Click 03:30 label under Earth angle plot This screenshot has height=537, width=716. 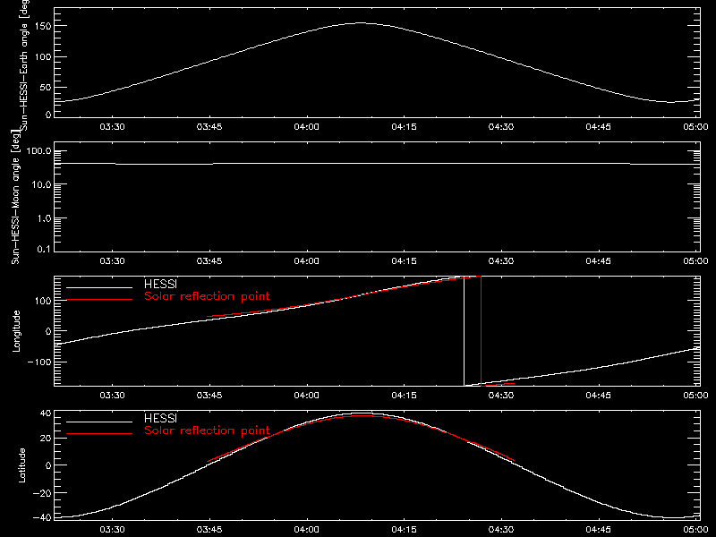113,127
